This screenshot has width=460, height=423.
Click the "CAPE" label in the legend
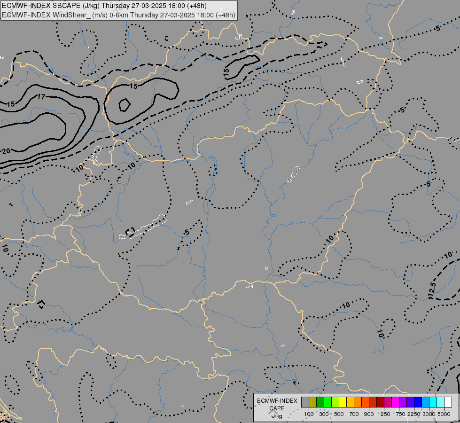277,408
